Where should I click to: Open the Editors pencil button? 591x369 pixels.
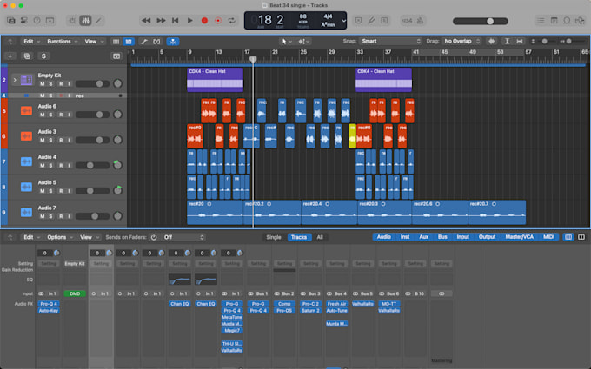click(98, 21)
